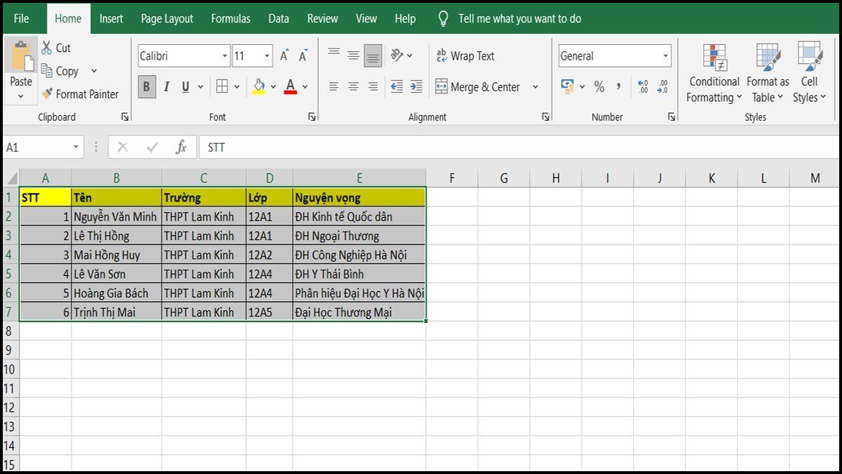Image resolution: width=842 pixels, height=474 pixels.
Task: Apply percent style format
Action: coord(599,86)
